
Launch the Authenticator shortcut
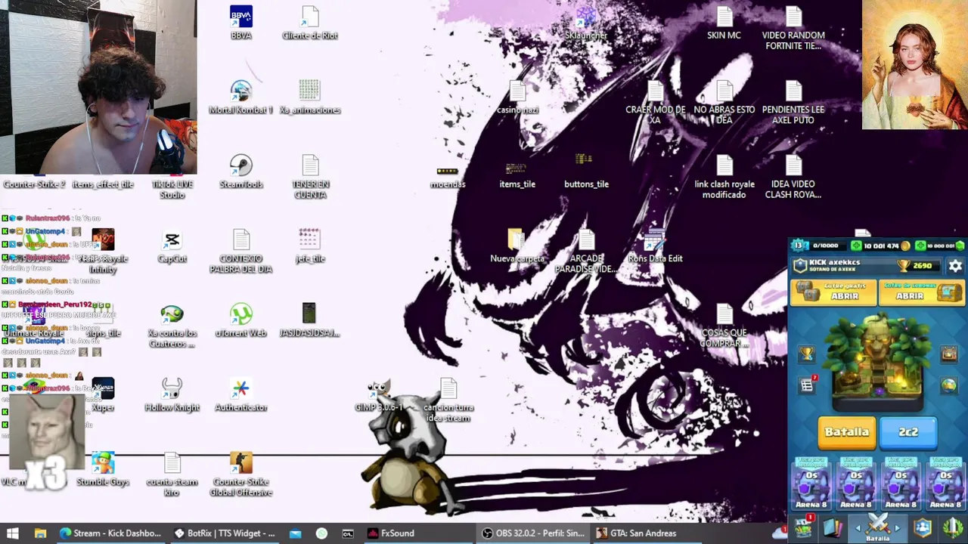[241, 394]
